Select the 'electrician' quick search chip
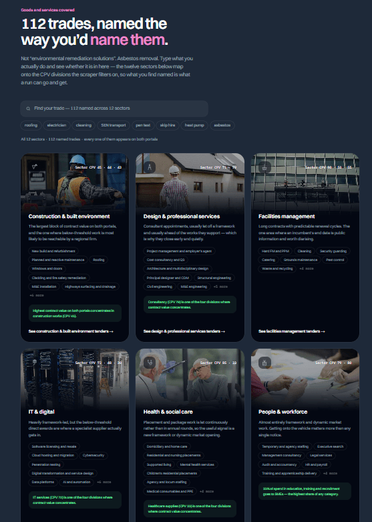The height and width of the screenshot is (522, 372). [57, 125]
